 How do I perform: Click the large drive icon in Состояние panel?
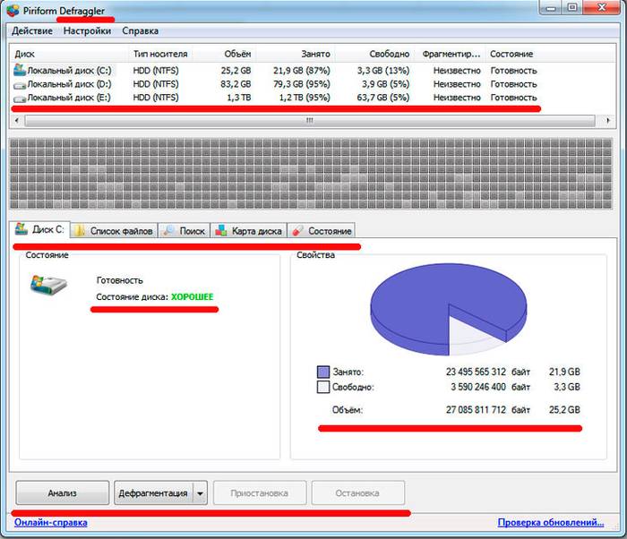pyautogui.click(x=47, y=288)
